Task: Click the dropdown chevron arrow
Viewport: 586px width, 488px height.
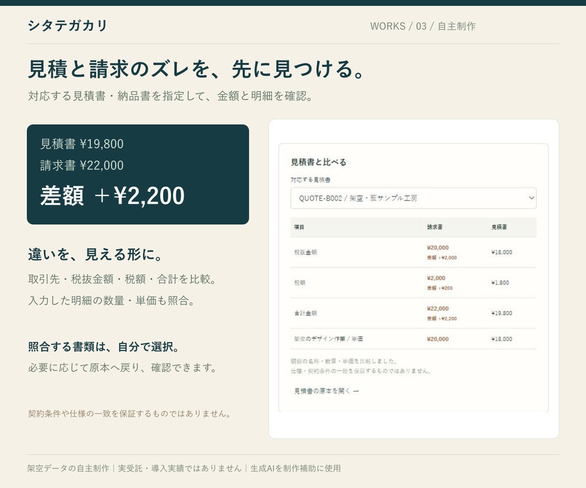Action: (x=531, y=198)
